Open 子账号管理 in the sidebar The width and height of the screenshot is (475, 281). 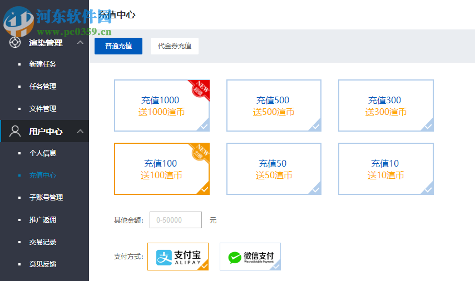coord(46,198)
